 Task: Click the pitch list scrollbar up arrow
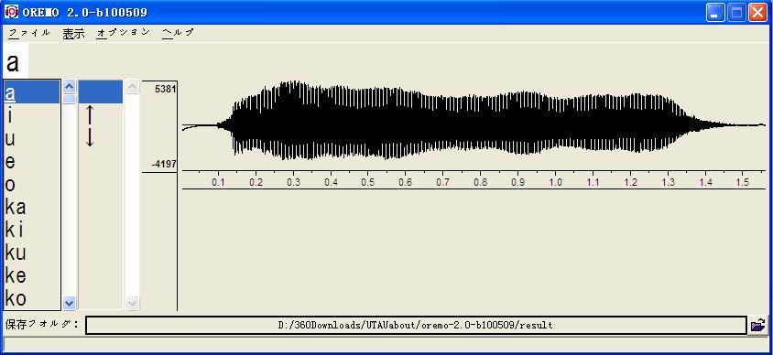click(132, 87)
